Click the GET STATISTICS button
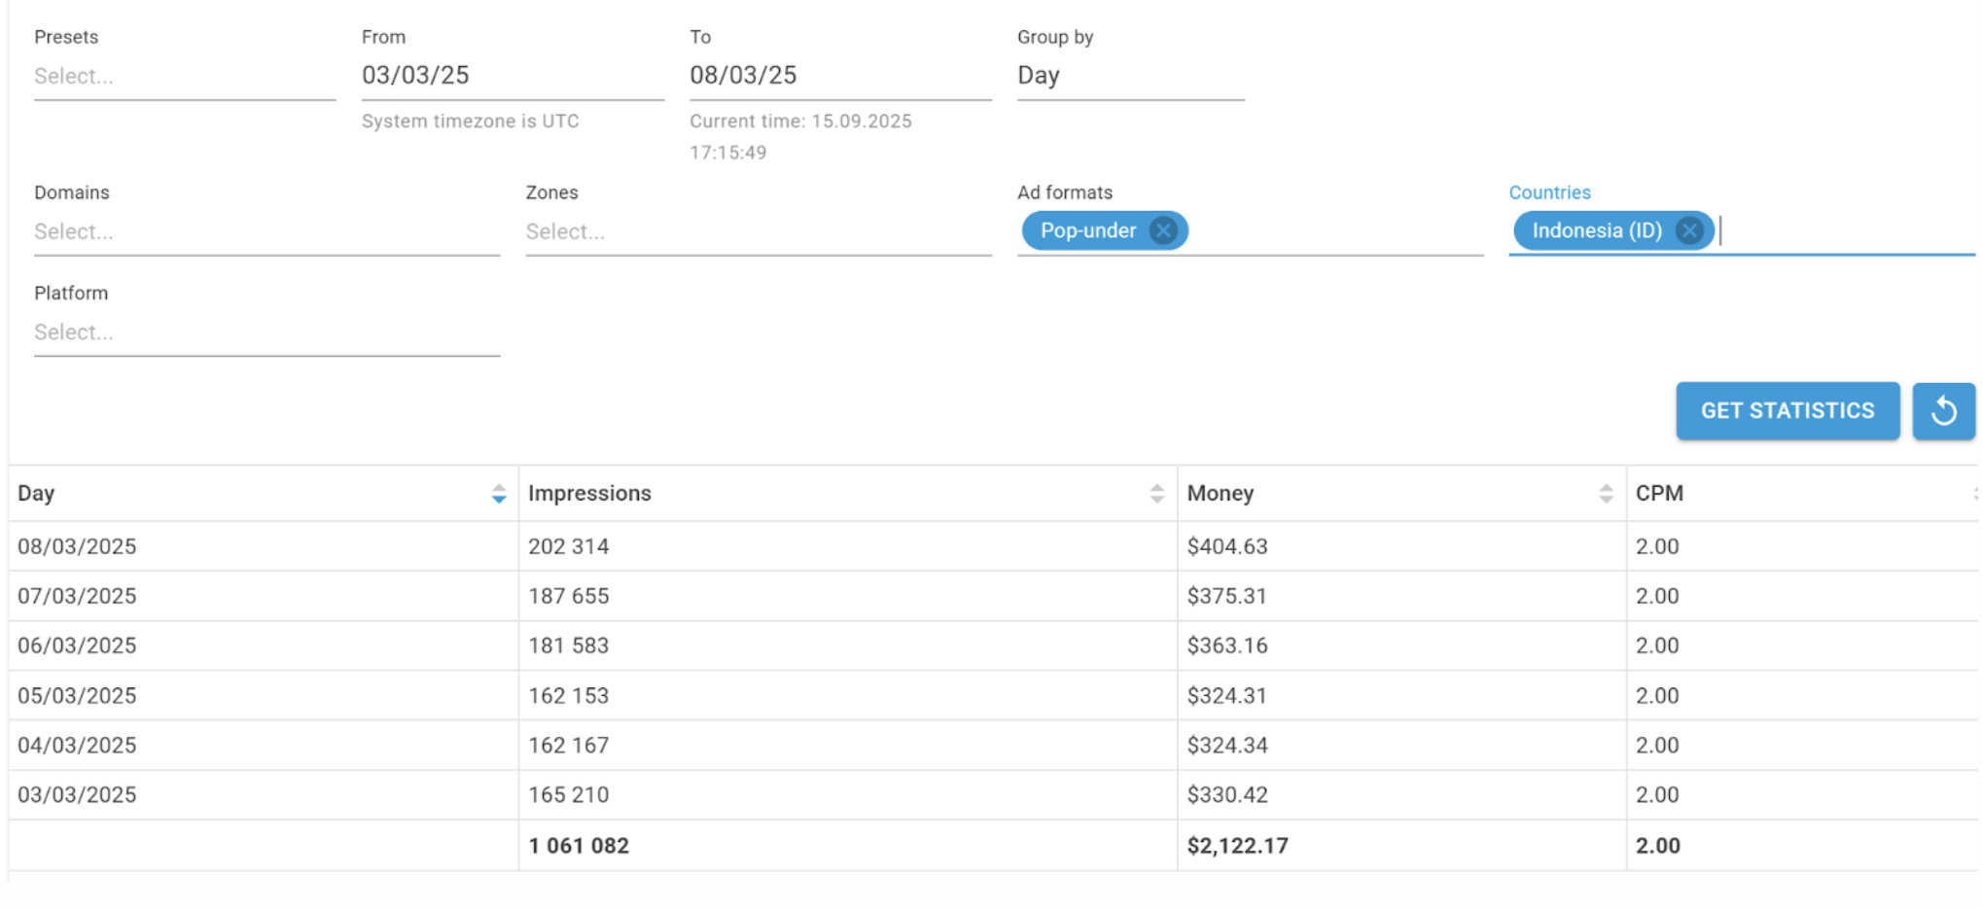Viewport: 1982px width, 908px height. pos(1787,410)
